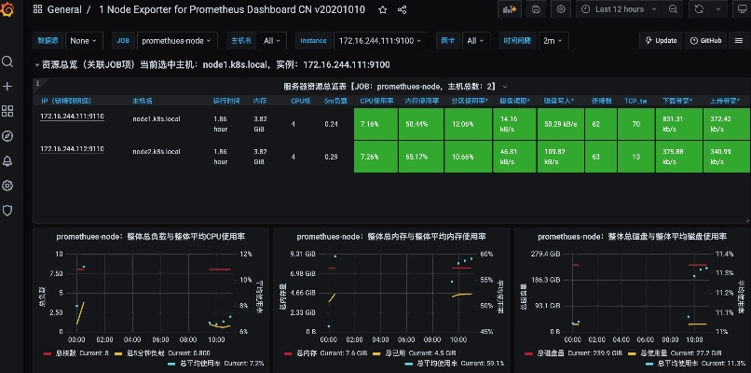Click the panel info 'i' icon
This screenshot has width=751, height=373.
[x=37, y=83]
